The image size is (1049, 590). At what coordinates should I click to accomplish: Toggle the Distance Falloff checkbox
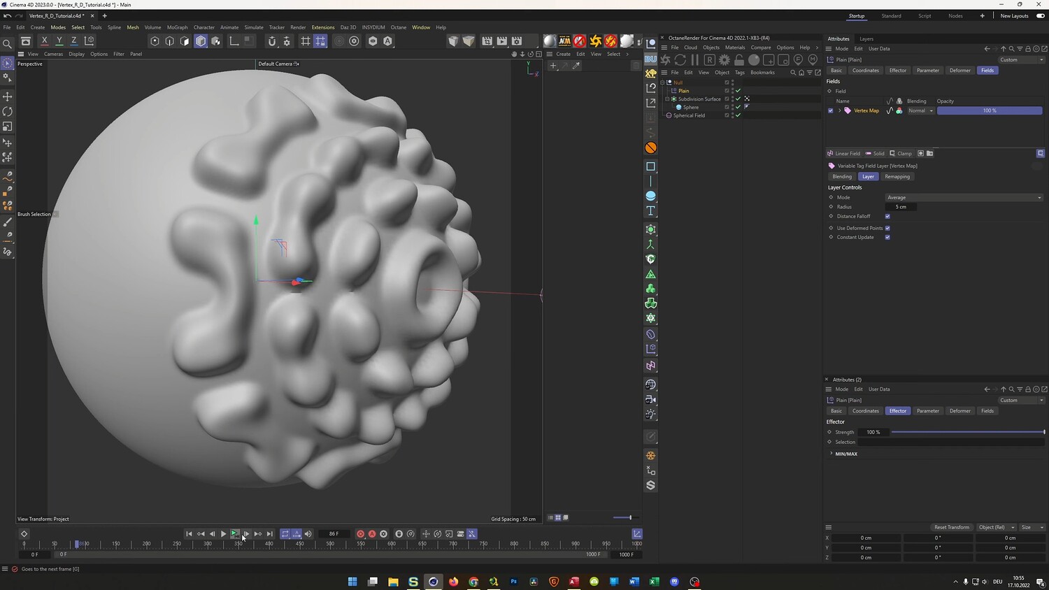tap(887, 217)
